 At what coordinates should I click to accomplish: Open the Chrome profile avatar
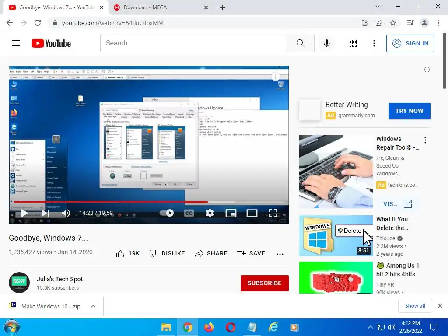(424, 23)
